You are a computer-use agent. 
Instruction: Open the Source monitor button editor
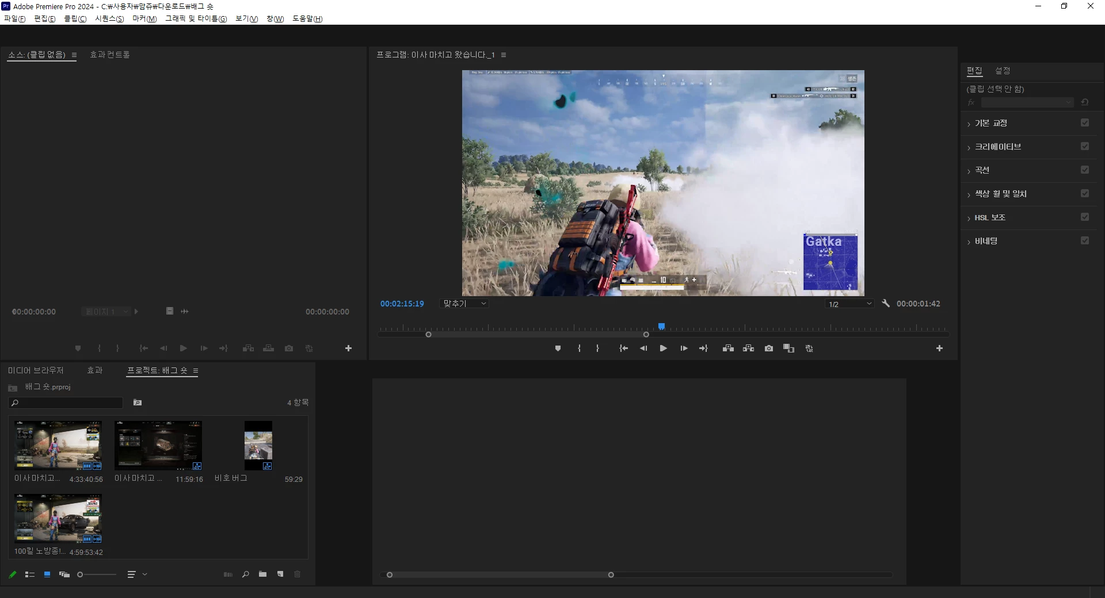[x=348, y=348]
